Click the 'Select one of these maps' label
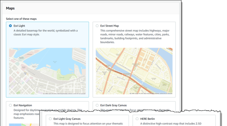 coord(21,19)
